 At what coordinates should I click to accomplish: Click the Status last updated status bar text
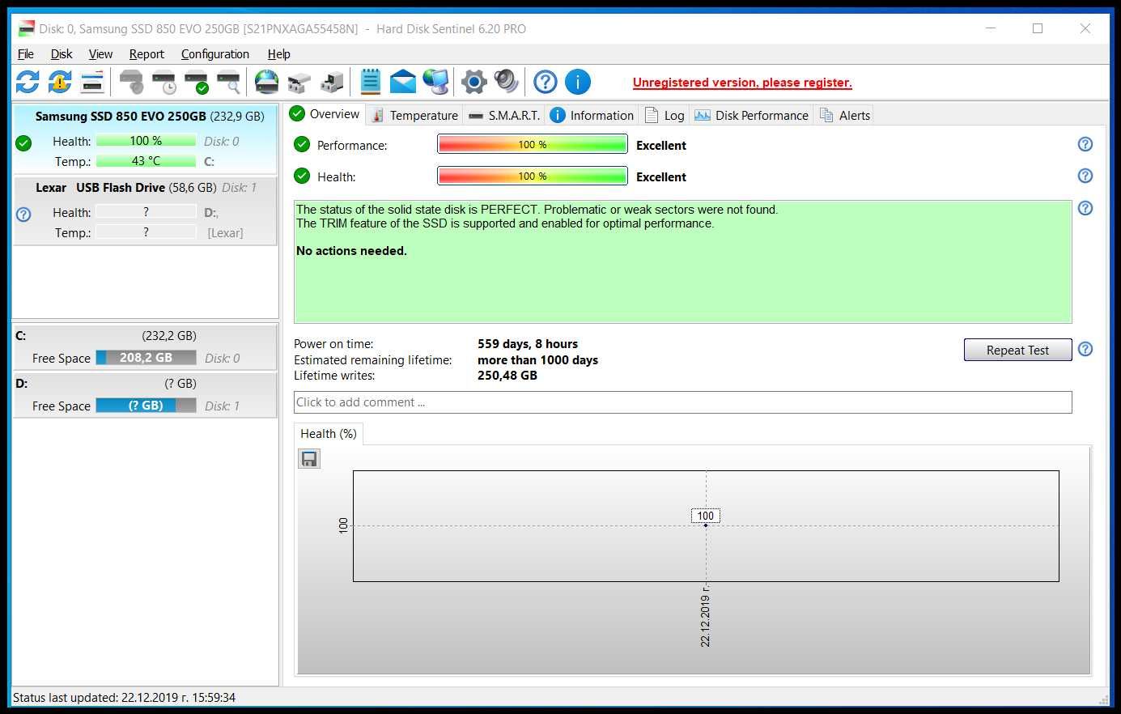click(125, 697)
